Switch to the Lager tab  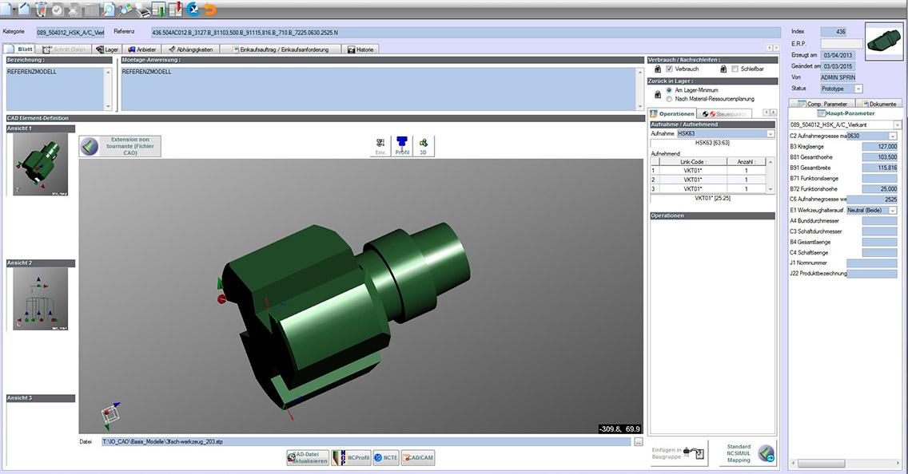tap(107, 49)
